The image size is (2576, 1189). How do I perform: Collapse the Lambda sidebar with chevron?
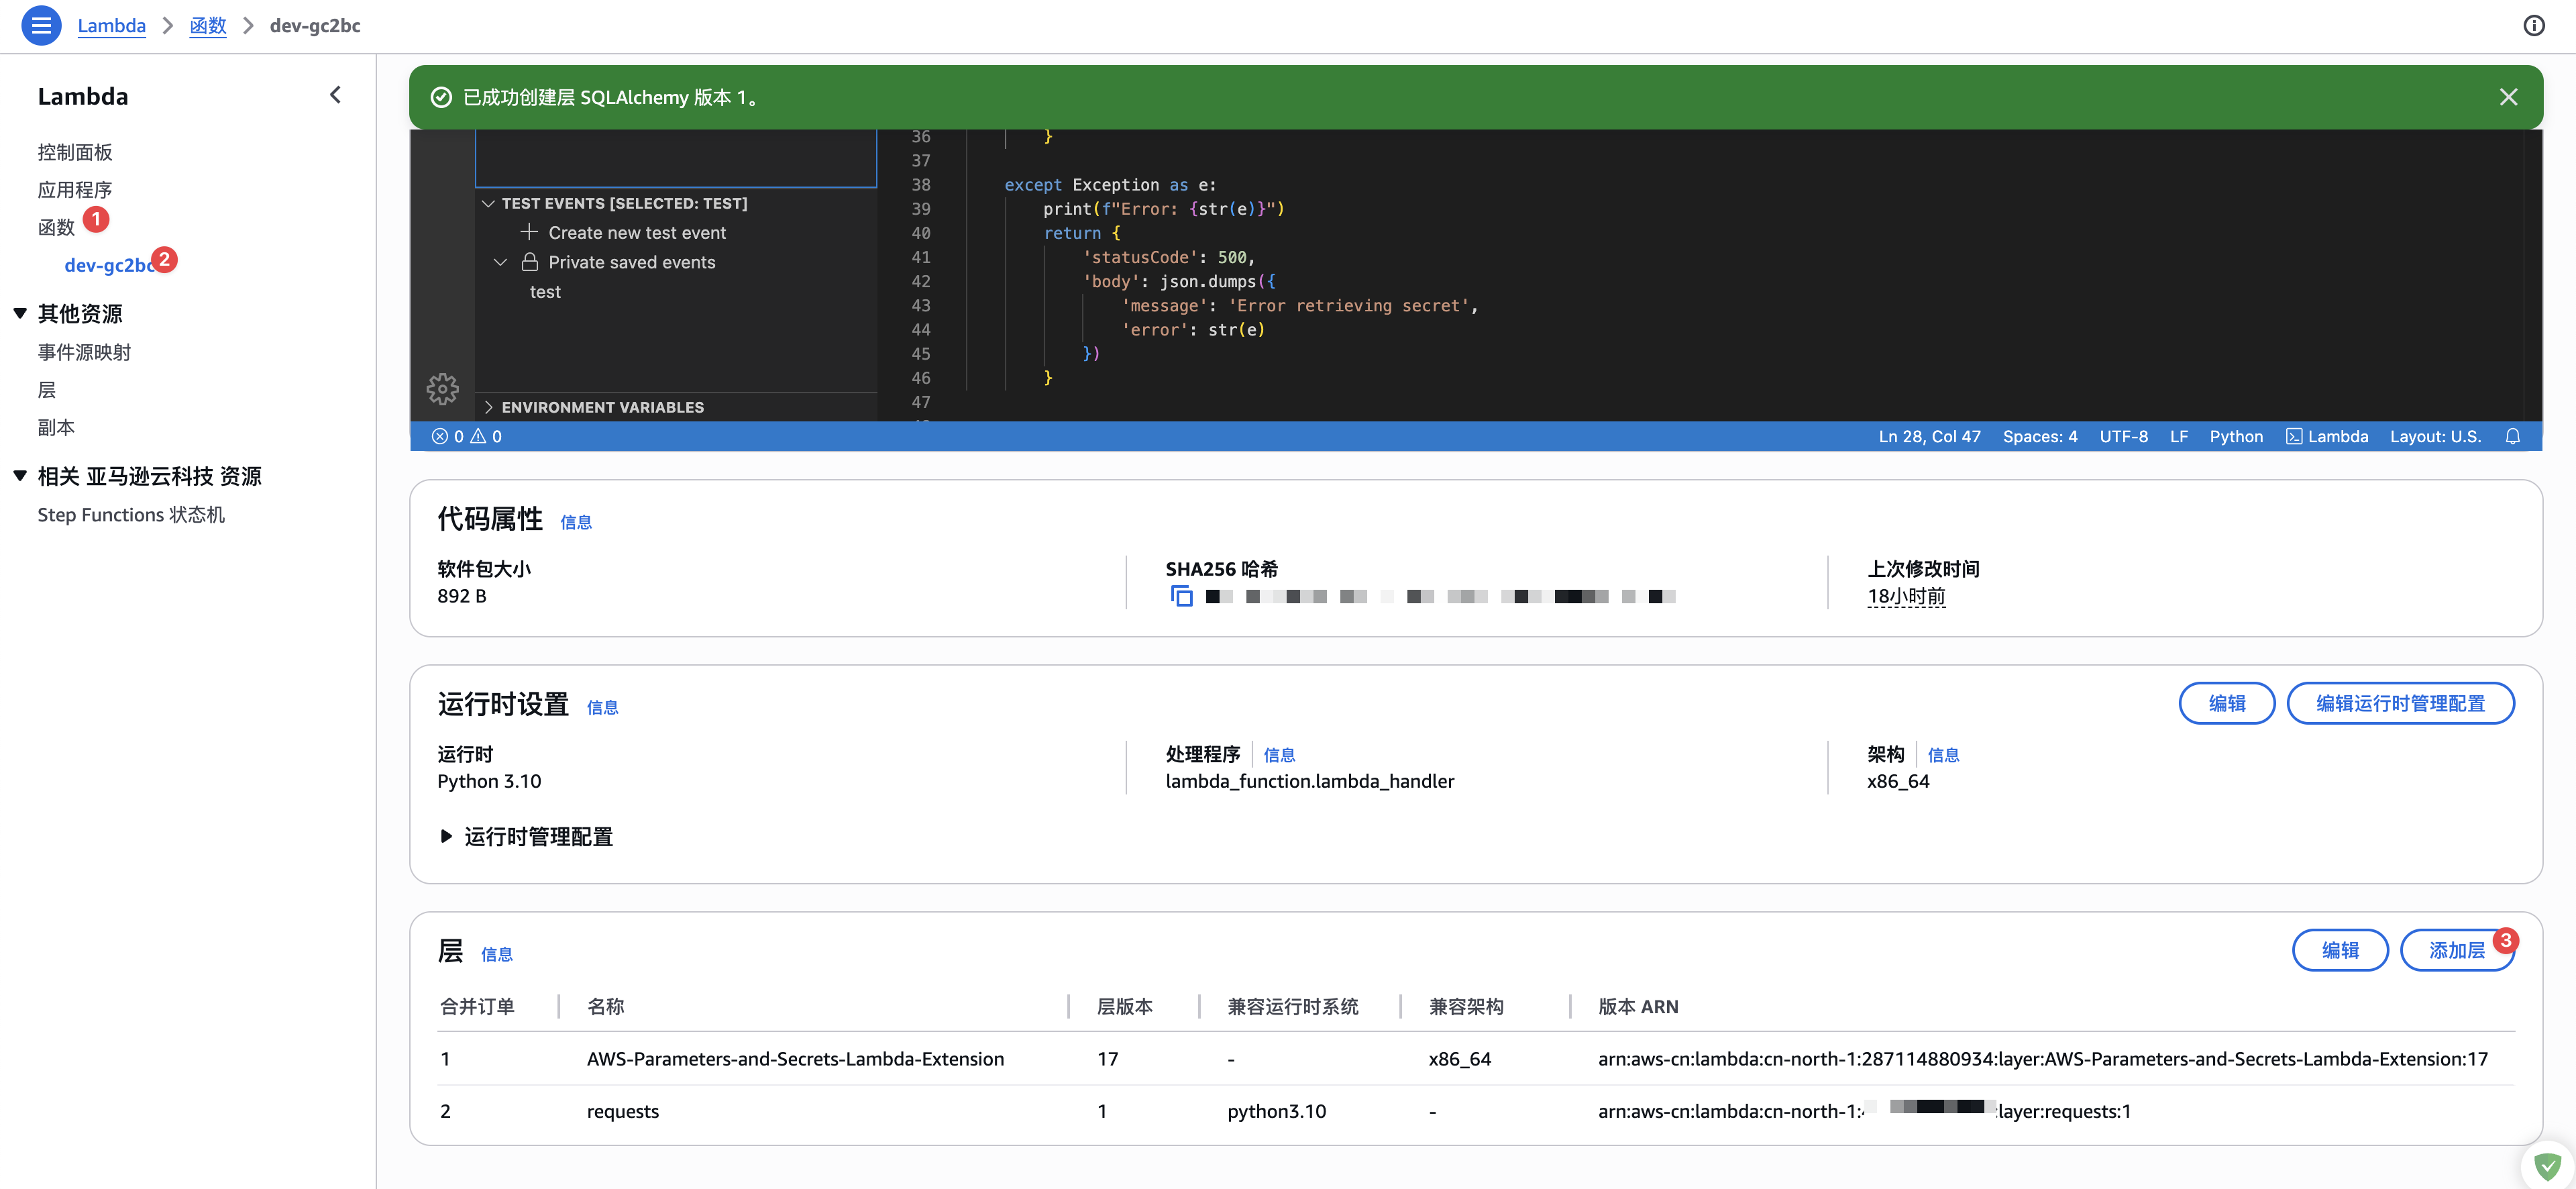coord(335,95)
